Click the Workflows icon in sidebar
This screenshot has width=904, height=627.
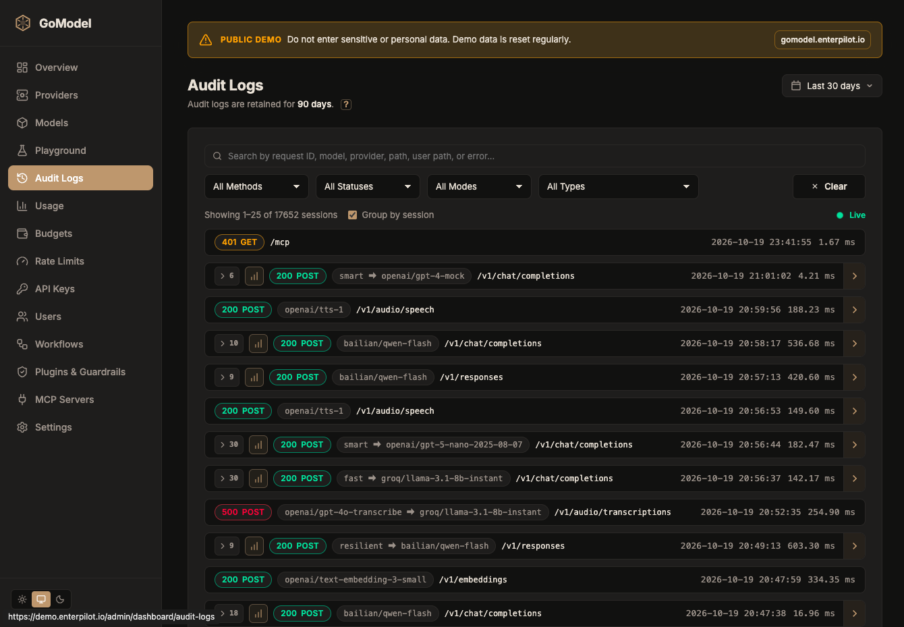22,344
